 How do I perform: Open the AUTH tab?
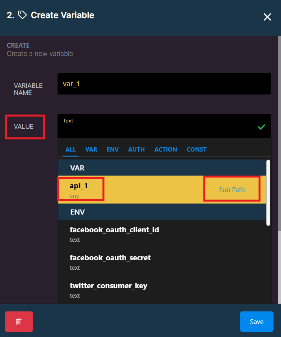pos(136,149)
